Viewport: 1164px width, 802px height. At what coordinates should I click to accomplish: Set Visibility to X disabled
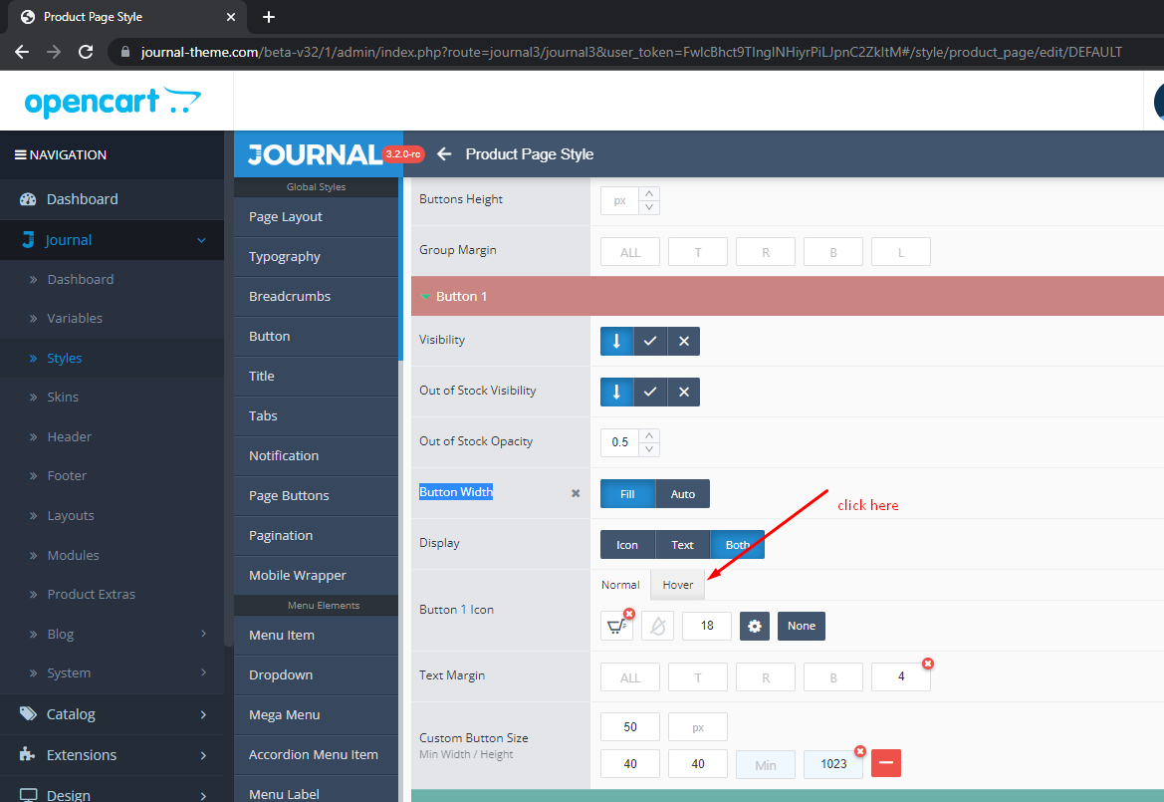coord(684,341)
